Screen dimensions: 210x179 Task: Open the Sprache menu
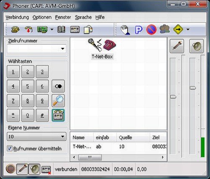click(83, 17)
